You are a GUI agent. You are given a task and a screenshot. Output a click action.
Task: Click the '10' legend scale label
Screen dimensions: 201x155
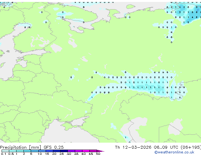coord(40,154)
